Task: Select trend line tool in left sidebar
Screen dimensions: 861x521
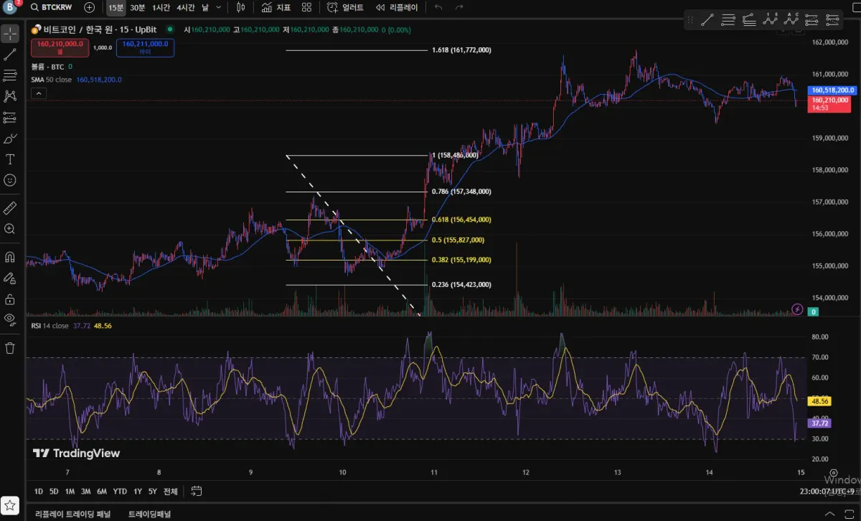Action: pyautogui.click(x=10, y=55)
